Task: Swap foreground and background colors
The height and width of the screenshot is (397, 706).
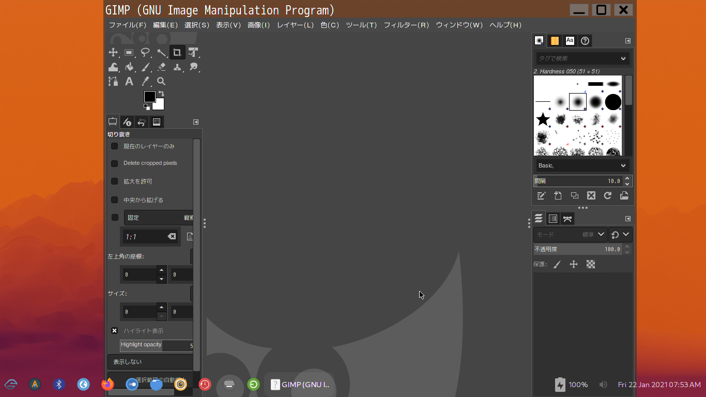Action: click(x=161, y=94)
